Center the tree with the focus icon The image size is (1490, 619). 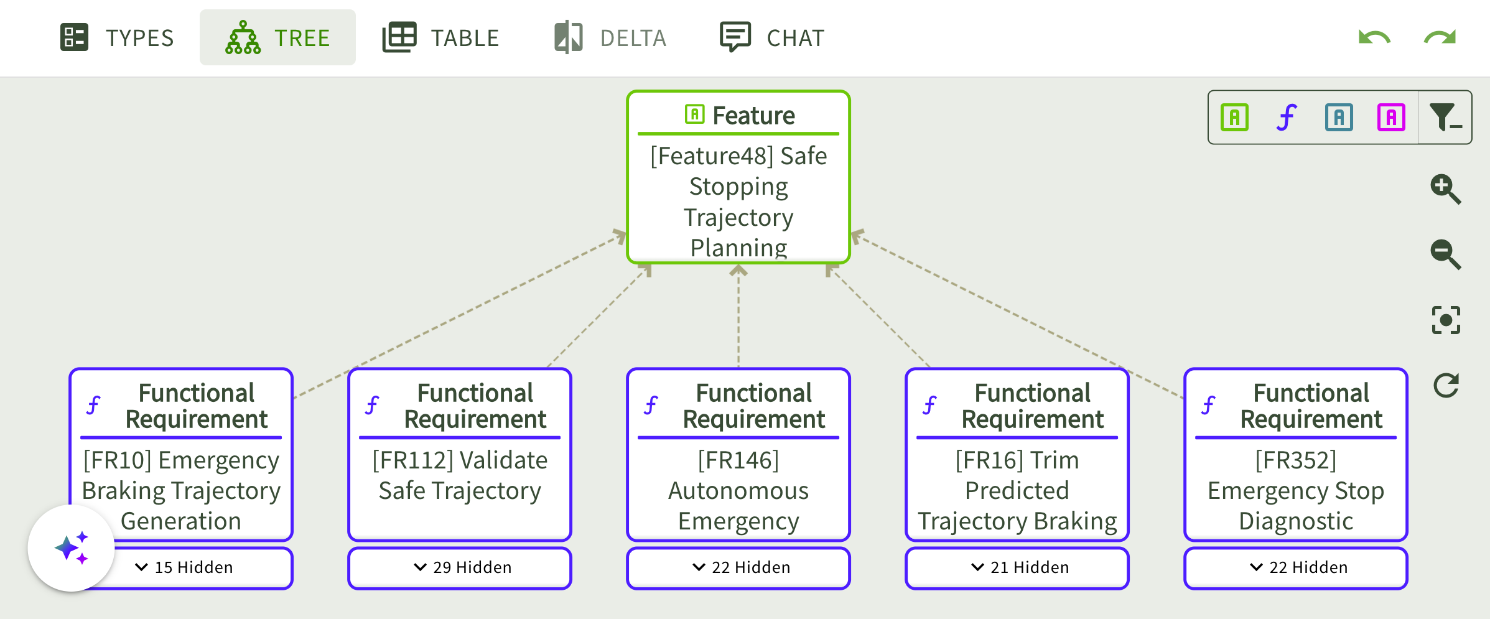pos(1445,320)
